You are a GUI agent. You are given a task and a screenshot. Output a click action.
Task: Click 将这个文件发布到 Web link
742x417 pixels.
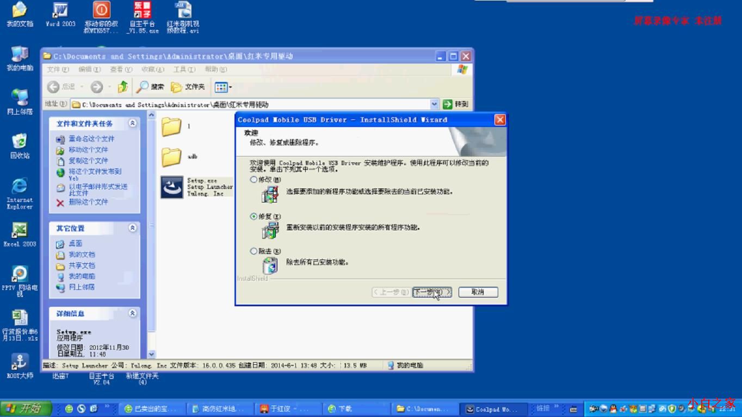95,174
